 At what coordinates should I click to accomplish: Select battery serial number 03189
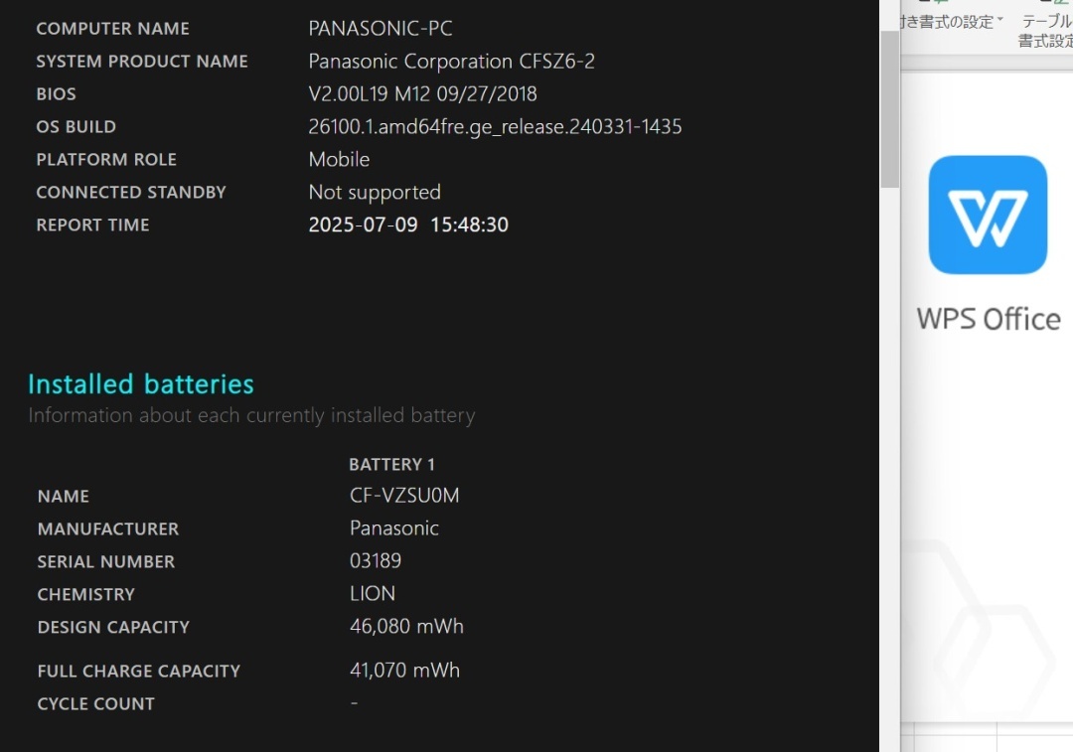pos(376,561)
